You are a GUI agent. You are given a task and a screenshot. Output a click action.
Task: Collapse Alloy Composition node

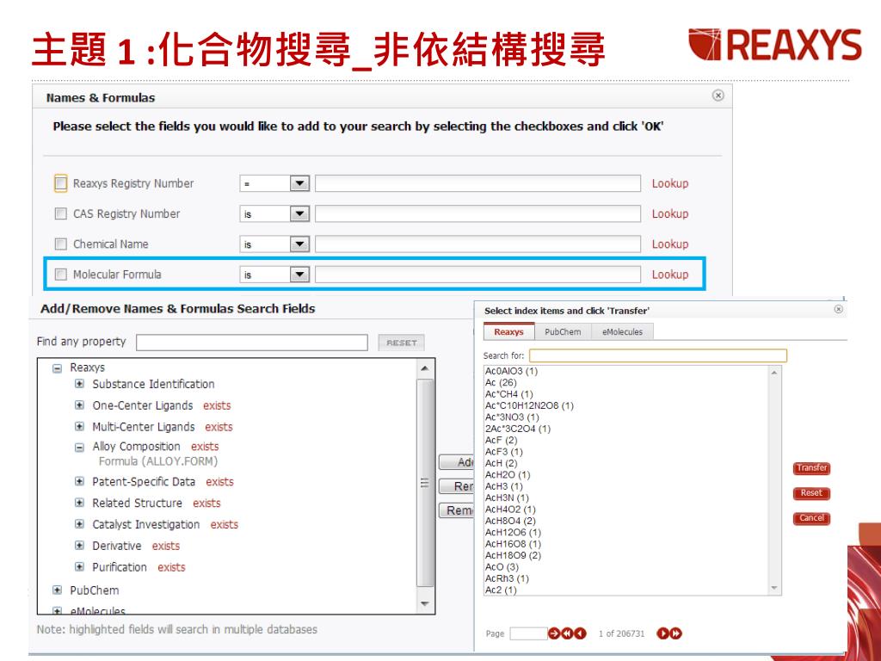(x=79, y=448)
